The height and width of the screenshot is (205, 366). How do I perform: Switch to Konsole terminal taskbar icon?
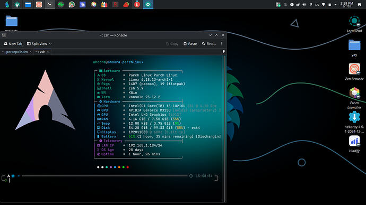tap(49, 4)
